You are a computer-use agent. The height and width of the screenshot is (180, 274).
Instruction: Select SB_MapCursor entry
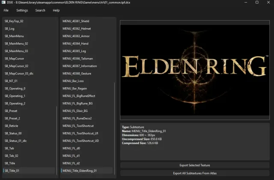pos(29,59)
